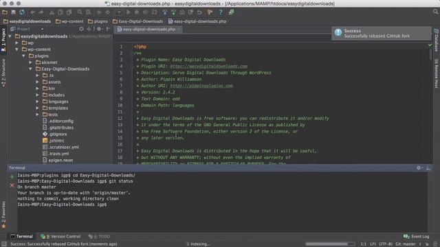Open the Project view selector dropdown
440x247 pixels.
click(27, 29)
